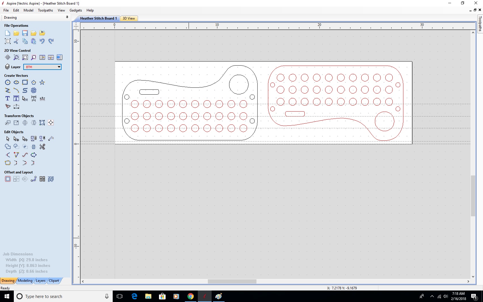Redo the last undone action
483x302 pixels.
click(51, 41)
